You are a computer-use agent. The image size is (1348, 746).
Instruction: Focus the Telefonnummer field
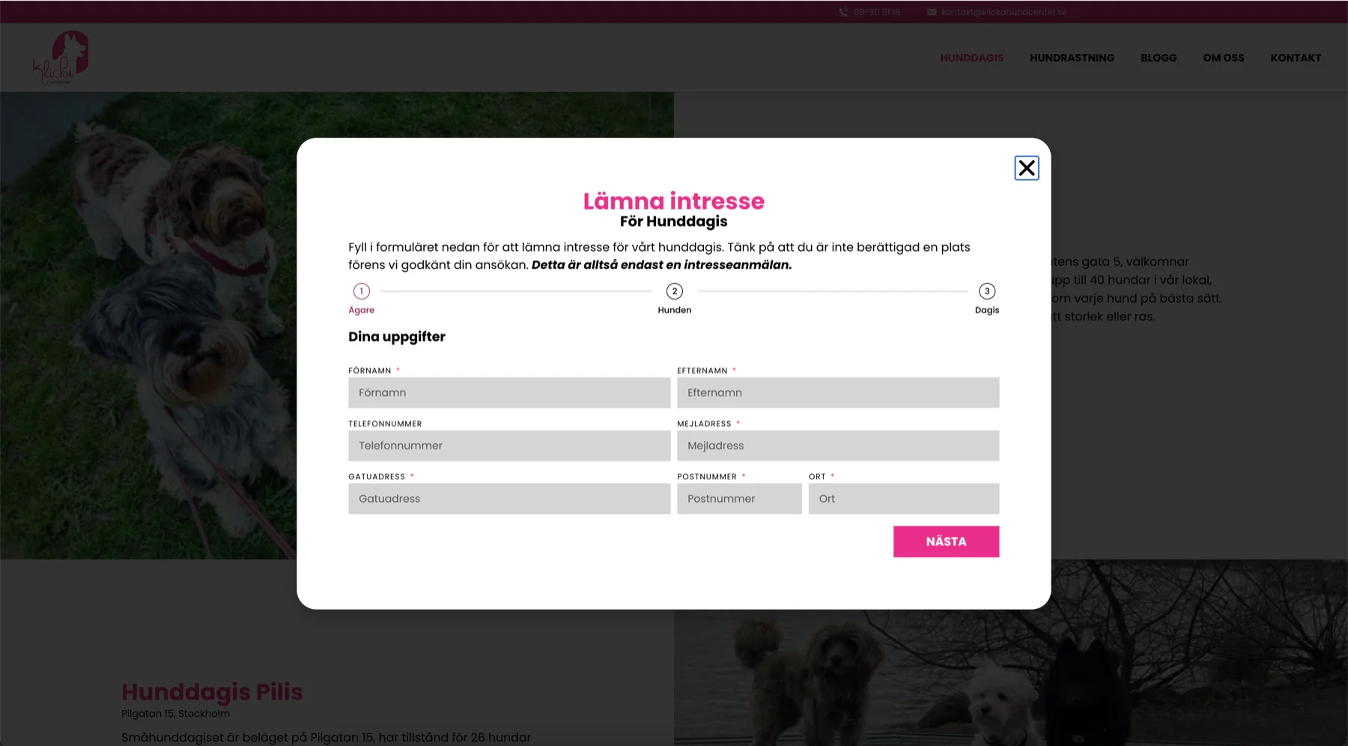coord(509,446)
